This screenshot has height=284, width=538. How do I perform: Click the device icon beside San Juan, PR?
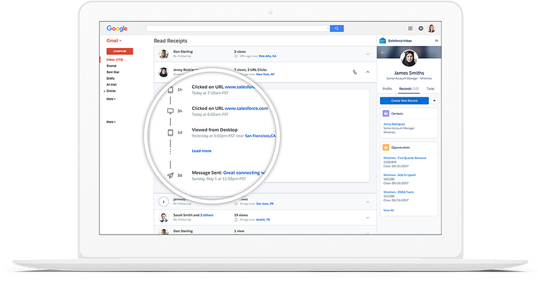(x=236, y=204)
